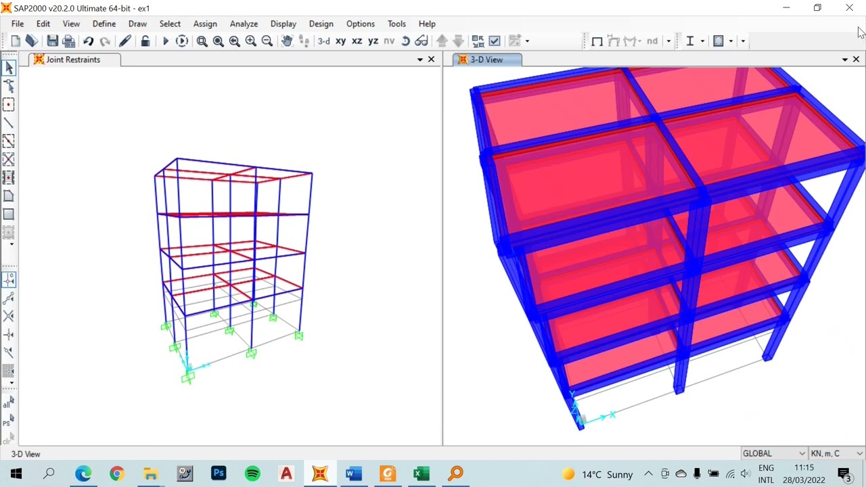Click the Open file icon

31,41
